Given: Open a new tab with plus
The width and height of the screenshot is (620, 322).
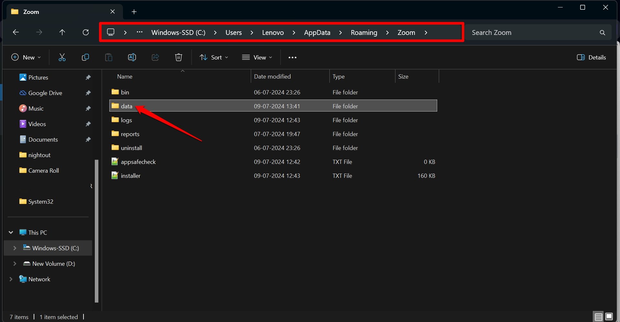Looking at the screenshot, I should pyautogui.click(x=134, y=12).
